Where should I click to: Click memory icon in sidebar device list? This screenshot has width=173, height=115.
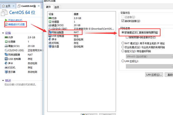[6, 37]
